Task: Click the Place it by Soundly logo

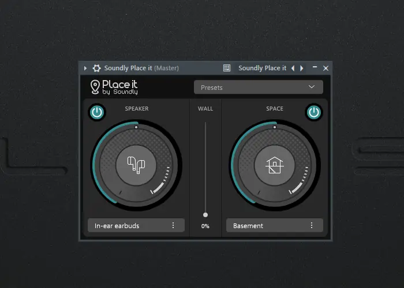Action: point(114,87)
